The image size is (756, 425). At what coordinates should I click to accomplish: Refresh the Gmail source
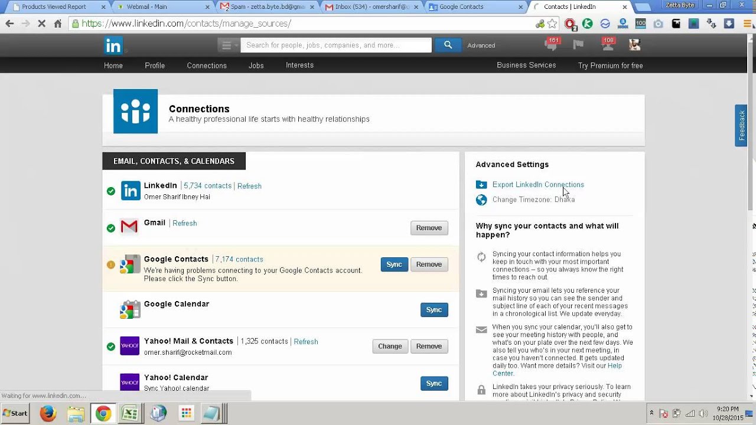tap(185, 223)
